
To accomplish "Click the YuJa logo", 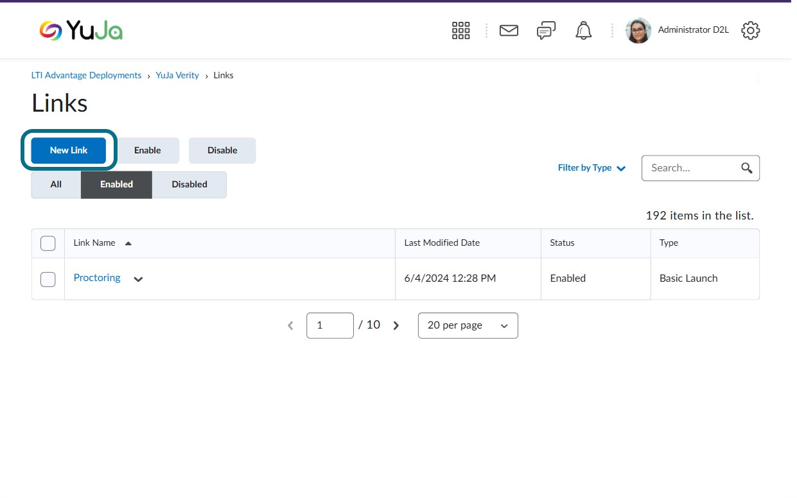I will tap(81, 30).
